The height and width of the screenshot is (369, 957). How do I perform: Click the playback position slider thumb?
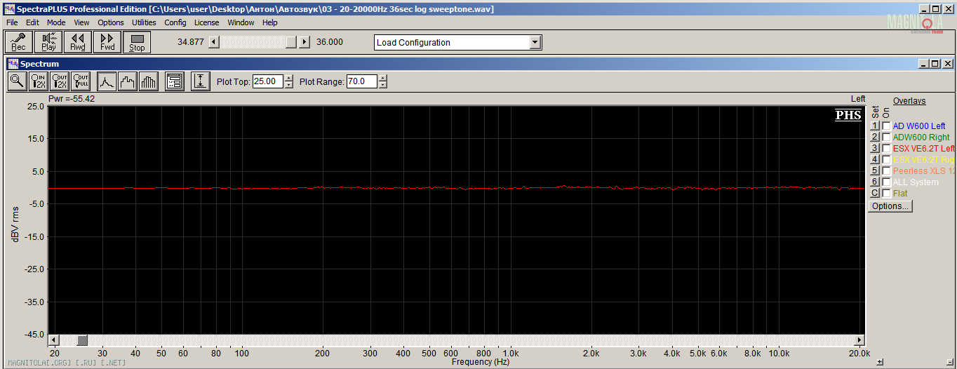coord(291,42)
